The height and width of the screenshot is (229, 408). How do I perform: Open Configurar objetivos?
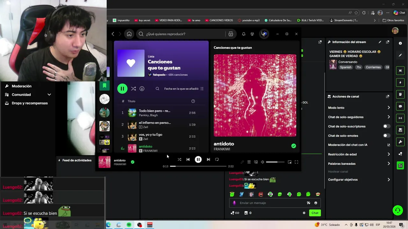point(359,180)
